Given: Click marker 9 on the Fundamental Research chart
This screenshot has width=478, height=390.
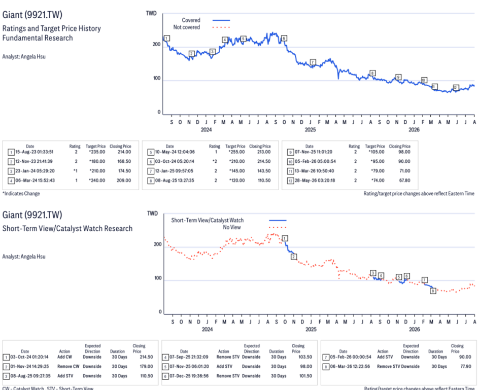Looking at the screenshot, I should [x=398, y=77].
